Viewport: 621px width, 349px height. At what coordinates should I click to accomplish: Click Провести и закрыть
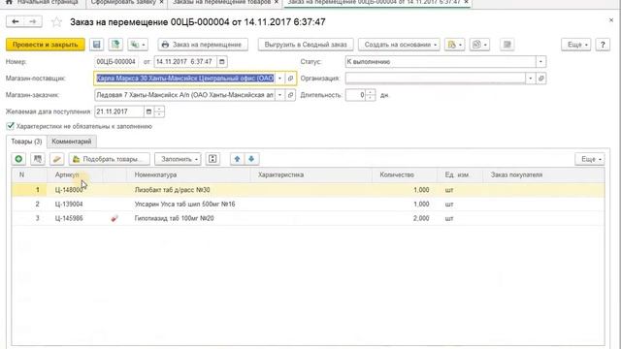pyautogui.click(x=46, y=45)
